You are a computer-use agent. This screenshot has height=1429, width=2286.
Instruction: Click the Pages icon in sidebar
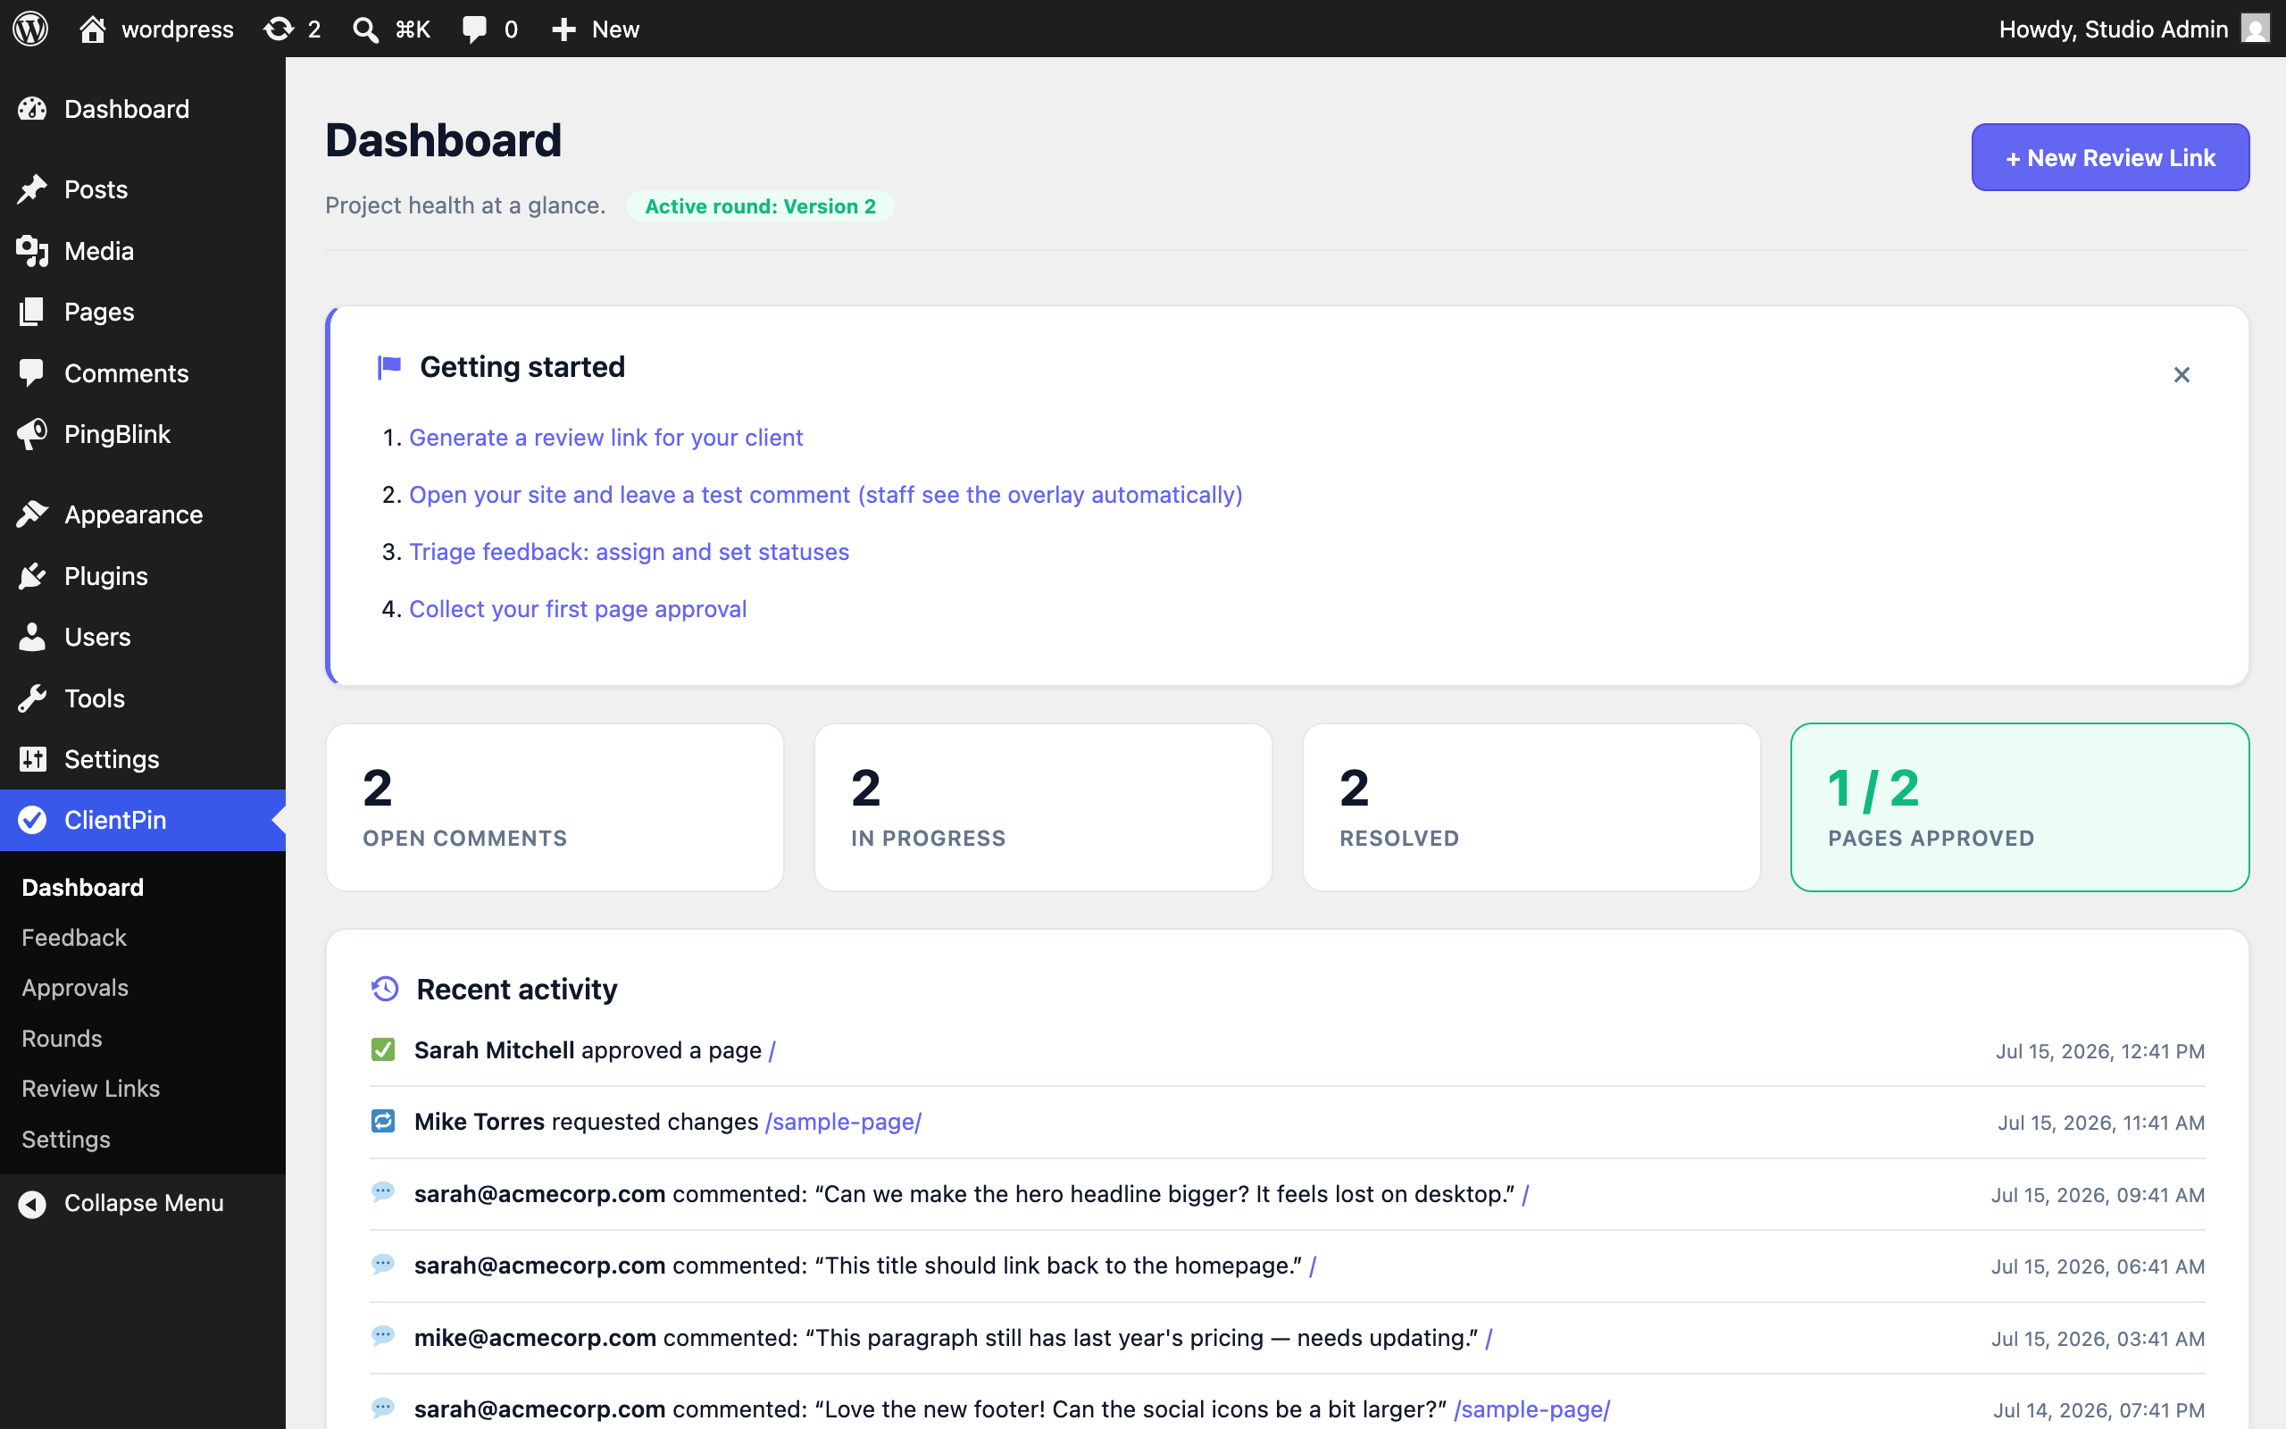(32, 312)
